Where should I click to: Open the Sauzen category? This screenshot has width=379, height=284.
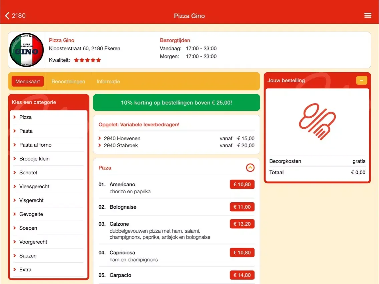tap(48, 256)
